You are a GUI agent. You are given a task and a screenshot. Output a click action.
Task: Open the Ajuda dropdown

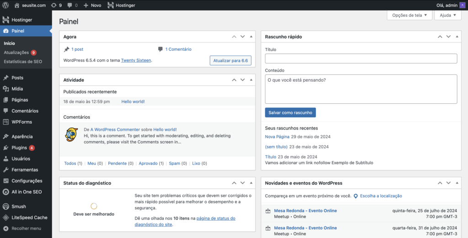(x=448, y=15)
